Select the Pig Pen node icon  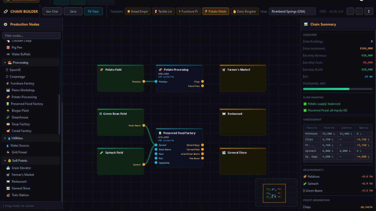[x=8, y=47]
